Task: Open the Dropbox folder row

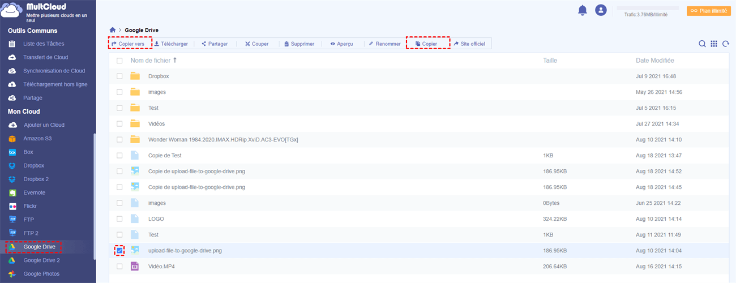Action: pos(419,76)
